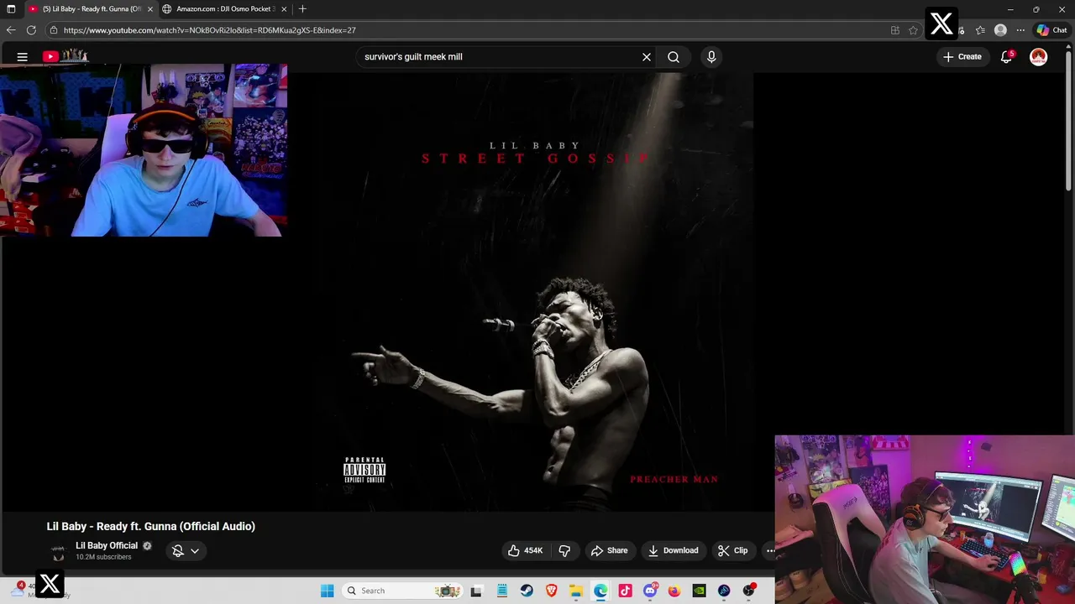Viewport: 1075px width, 604px height.
Task: Open Edge Settings and more menu
Action: 1020,30
